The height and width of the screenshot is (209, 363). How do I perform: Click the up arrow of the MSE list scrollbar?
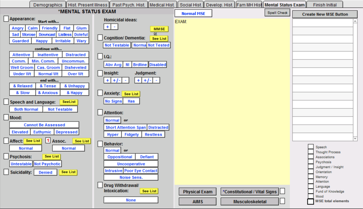click(355, 21)
